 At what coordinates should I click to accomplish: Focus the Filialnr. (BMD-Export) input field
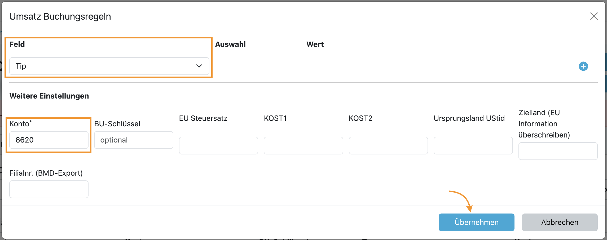(49, 189)
